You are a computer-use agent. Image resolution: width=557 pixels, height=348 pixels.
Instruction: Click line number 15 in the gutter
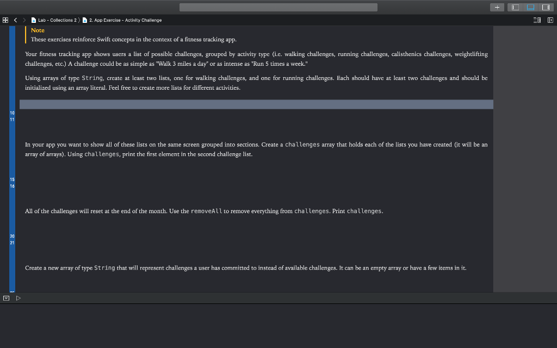(12, 179)
